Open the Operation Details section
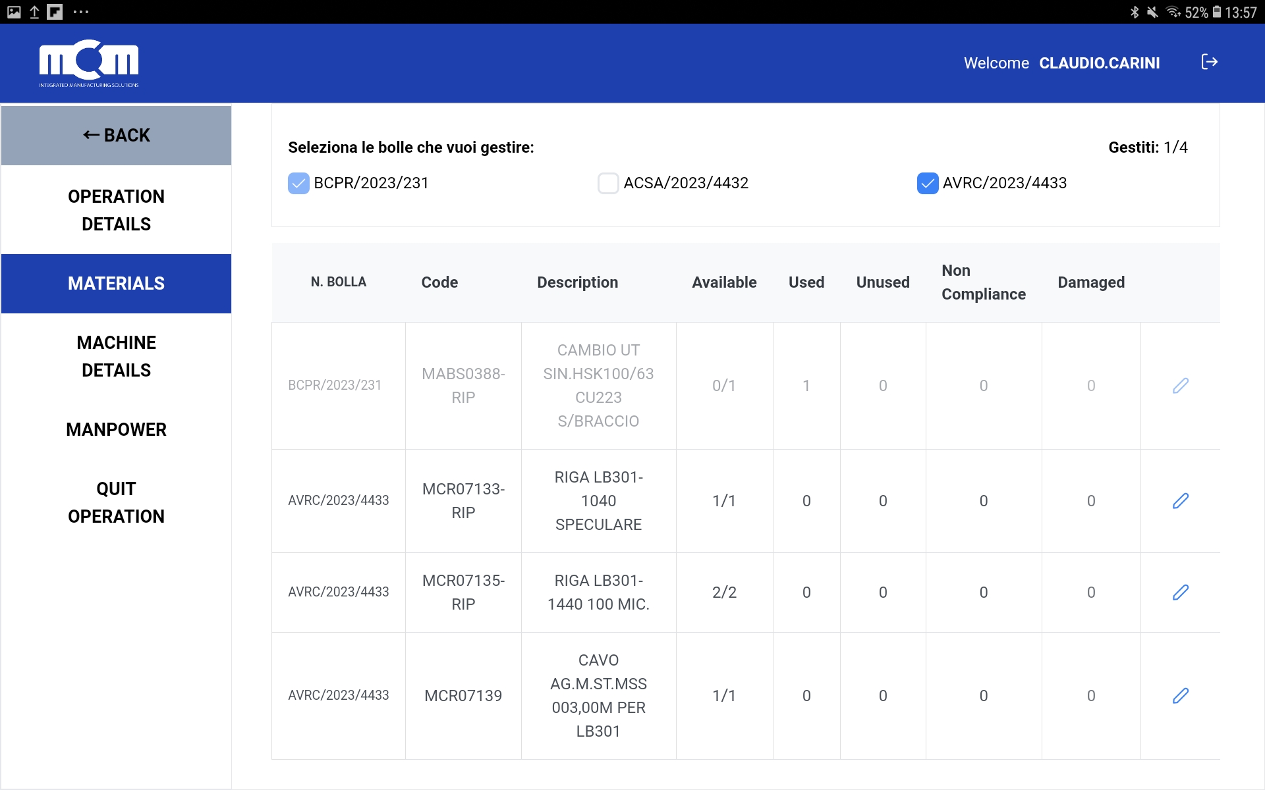The height and width of the screenshot is (790, 1265). tap(116, 210)
